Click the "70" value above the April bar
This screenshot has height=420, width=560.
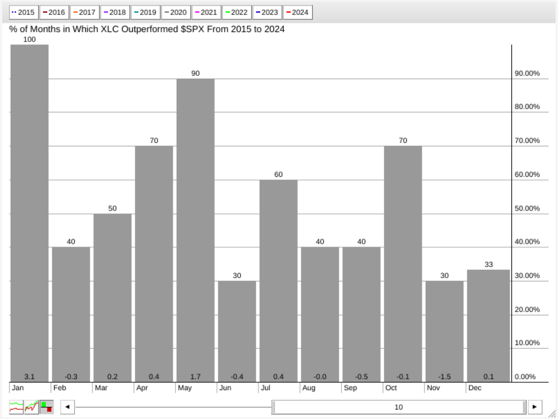154,141
